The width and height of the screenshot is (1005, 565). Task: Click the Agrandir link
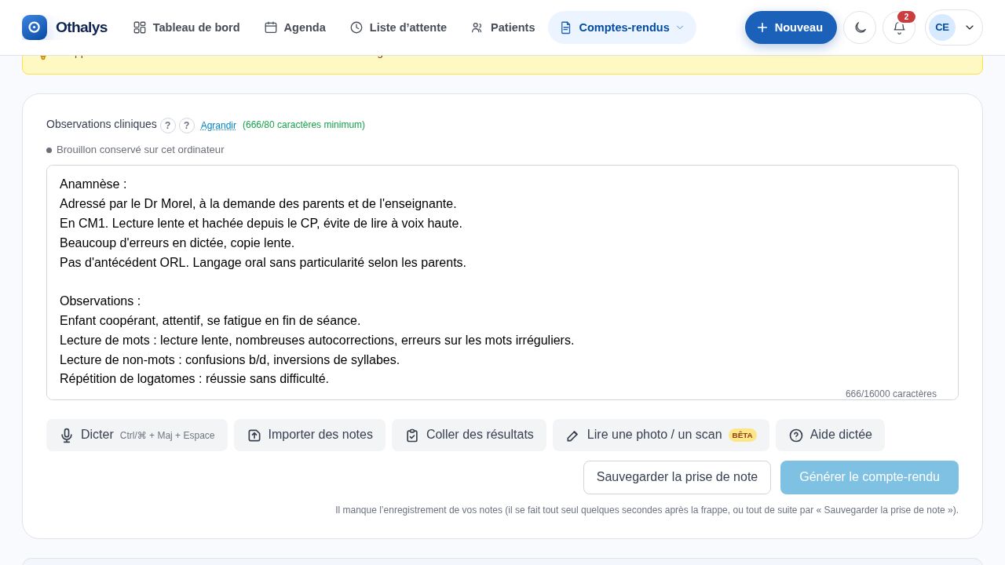(x=218, y=126)
